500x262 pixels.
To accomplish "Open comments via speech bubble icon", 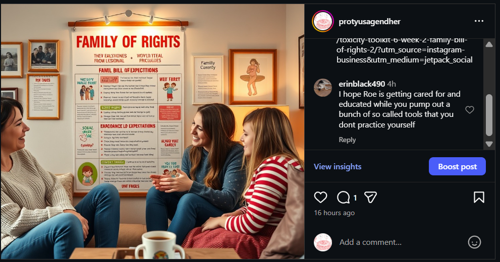I will pos(343,198).
